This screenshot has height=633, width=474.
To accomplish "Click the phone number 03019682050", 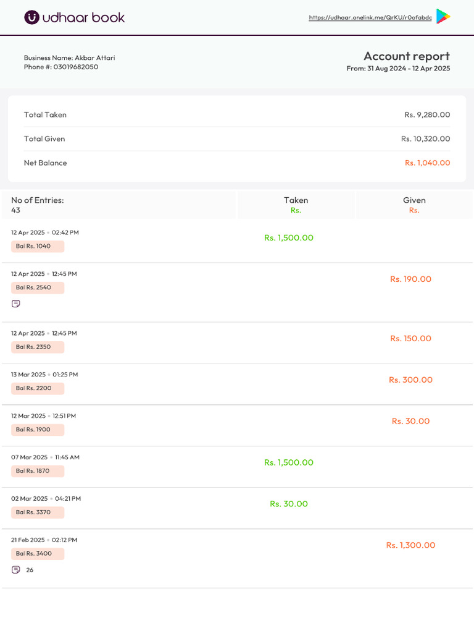I will [75, 67].
